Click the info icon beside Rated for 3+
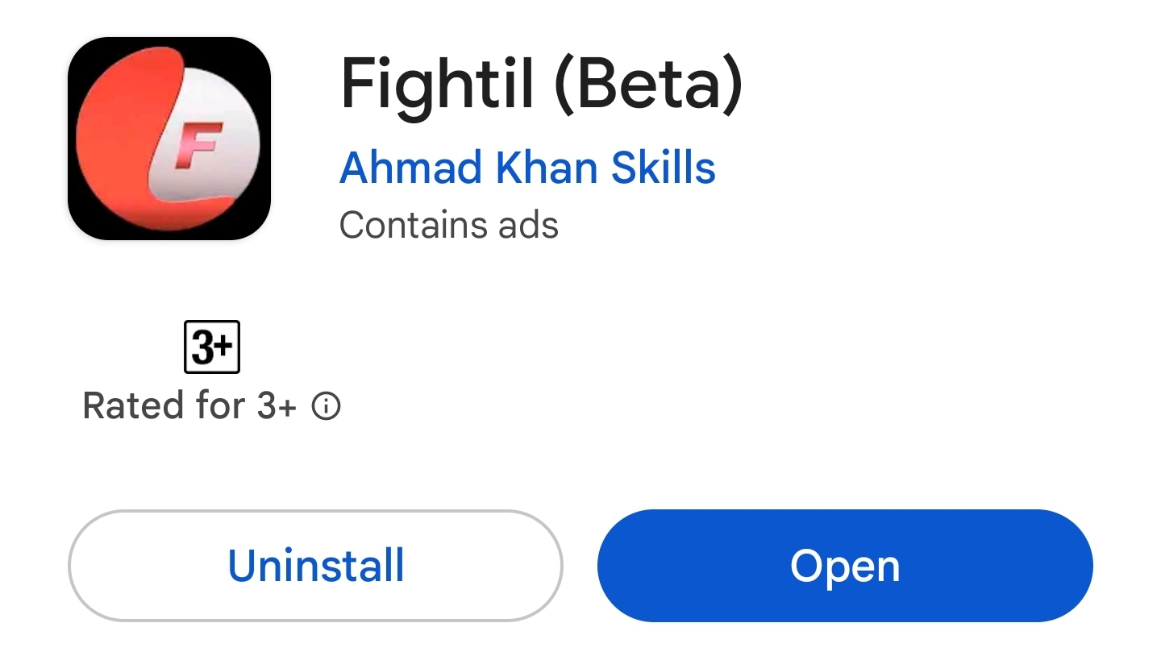 click(326, 407)
